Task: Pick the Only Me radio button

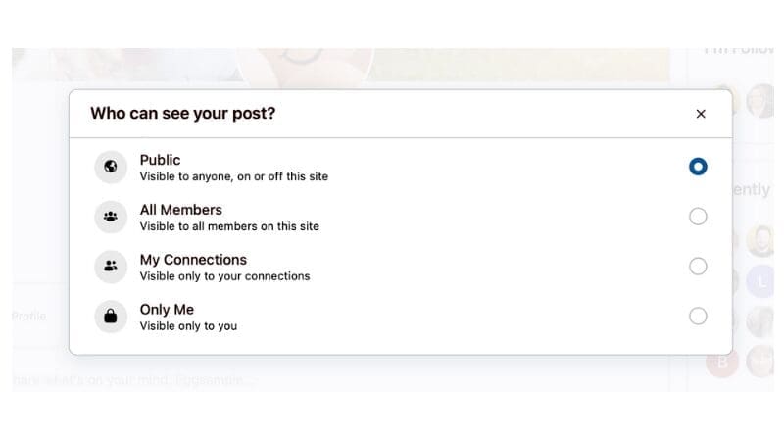Action: point(698,317)
